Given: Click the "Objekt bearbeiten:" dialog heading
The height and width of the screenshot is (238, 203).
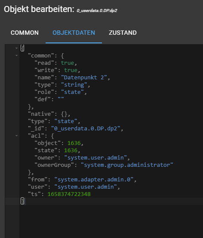Looking at the screenshot, I should (x=39, y=9).
